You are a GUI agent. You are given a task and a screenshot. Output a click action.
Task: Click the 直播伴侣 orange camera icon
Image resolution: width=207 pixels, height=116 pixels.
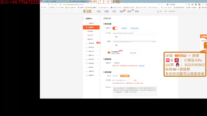pyautogui.click(x=109, y=53)
